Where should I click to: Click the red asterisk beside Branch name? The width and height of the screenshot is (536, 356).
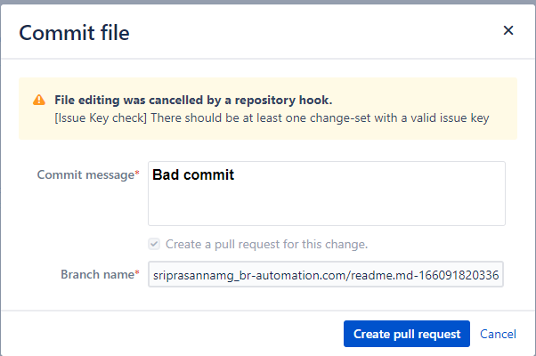pos(136,275)
